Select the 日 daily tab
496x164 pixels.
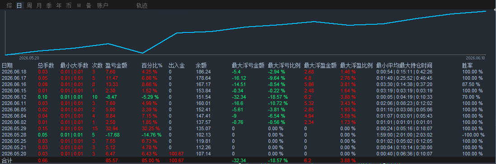19,5
